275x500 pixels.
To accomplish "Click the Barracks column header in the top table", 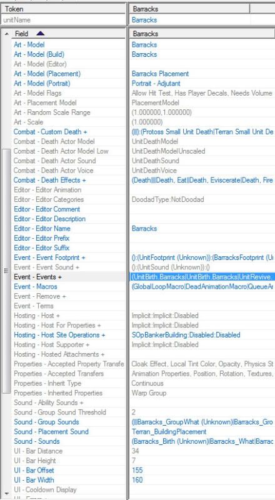I will pos(189,9).
